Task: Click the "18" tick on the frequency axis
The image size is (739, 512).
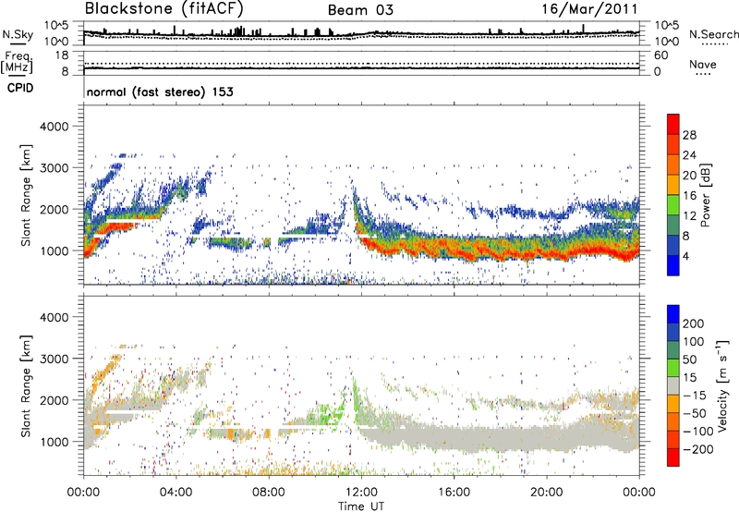Action: [x=62, y=55]
